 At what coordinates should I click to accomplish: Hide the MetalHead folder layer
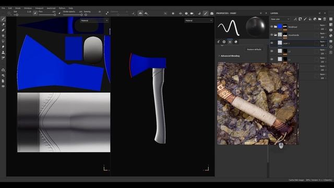(271, 27)
